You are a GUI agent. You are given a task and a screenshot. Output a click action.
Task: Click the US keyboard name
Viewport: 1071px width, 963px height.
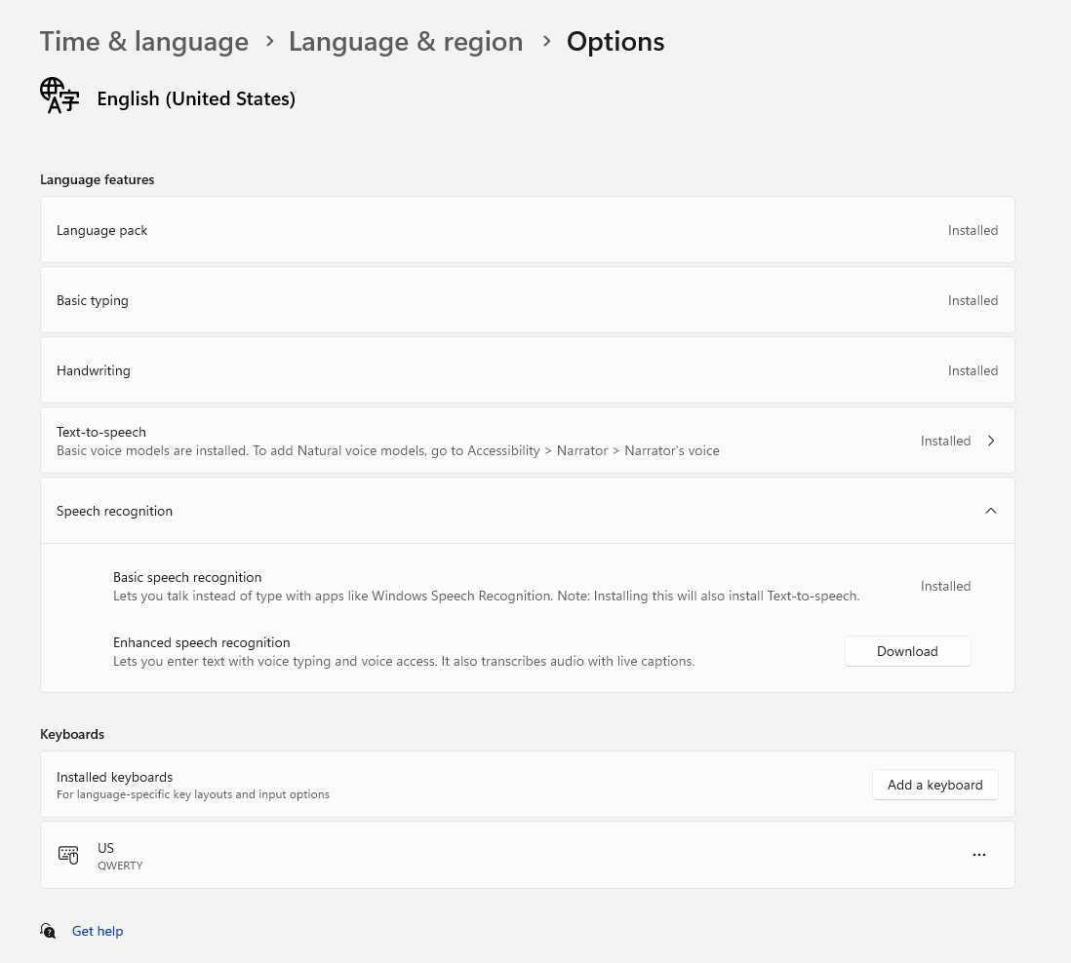106,848
